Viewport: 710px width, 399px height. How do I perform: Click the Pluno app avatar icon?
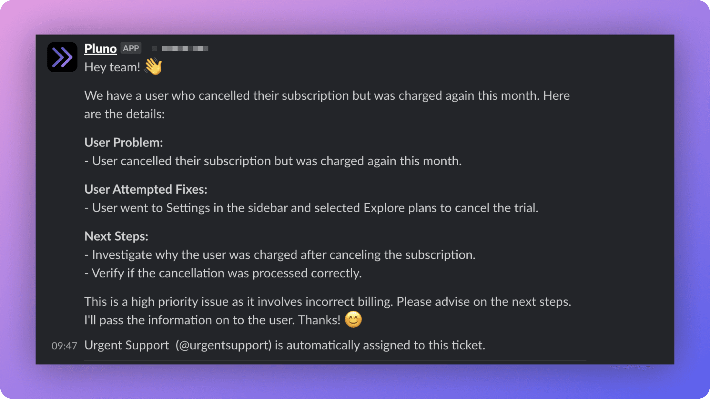(62, 57)
